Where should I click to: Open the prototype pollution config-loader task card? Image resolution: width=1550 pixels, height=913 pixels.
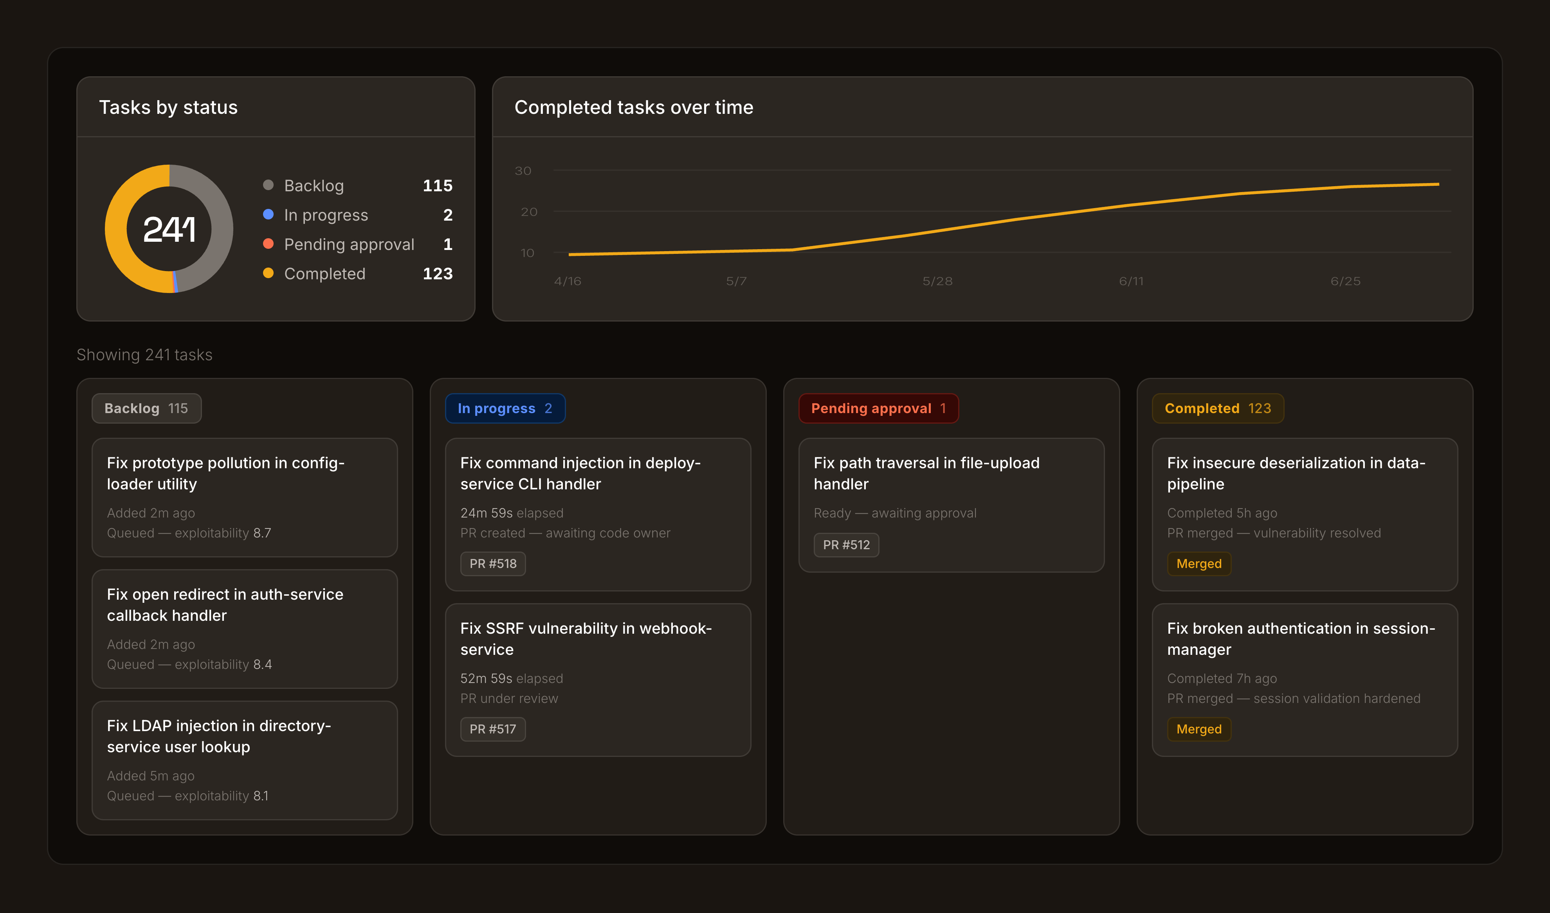[244, 498]
